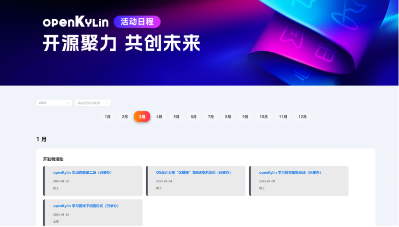Click the 开源聚力 共创未来 banner headline
The height and width of the screenshot is (227, 399).
pos(122,43)
